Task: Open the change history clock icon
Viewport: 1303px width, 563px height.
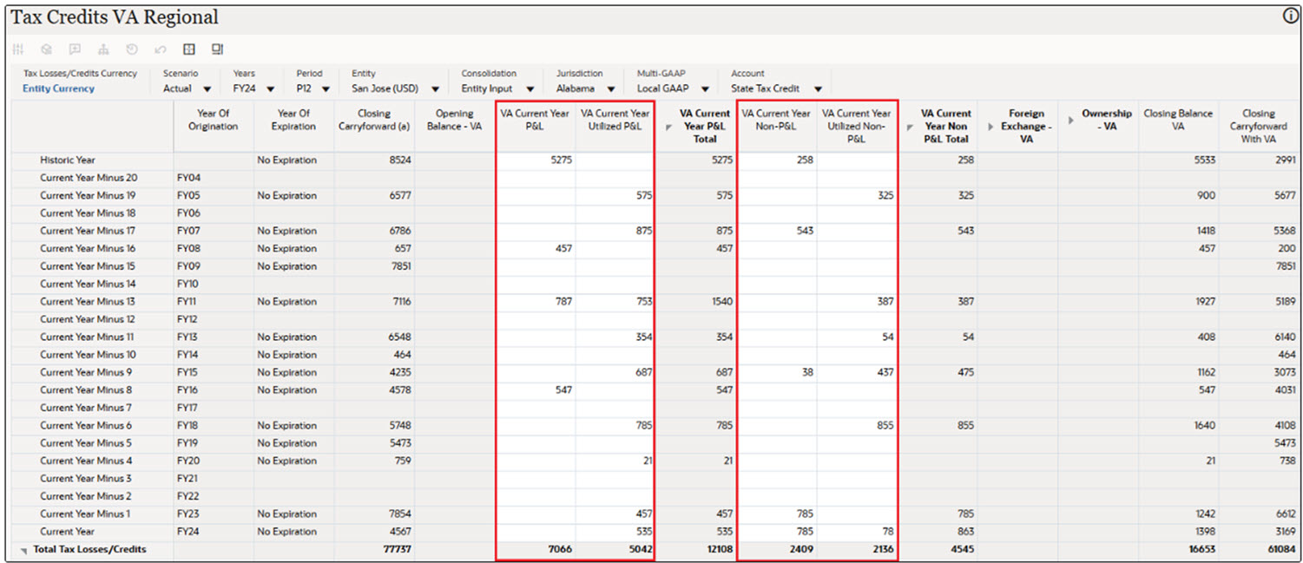Action: point(131,49)
